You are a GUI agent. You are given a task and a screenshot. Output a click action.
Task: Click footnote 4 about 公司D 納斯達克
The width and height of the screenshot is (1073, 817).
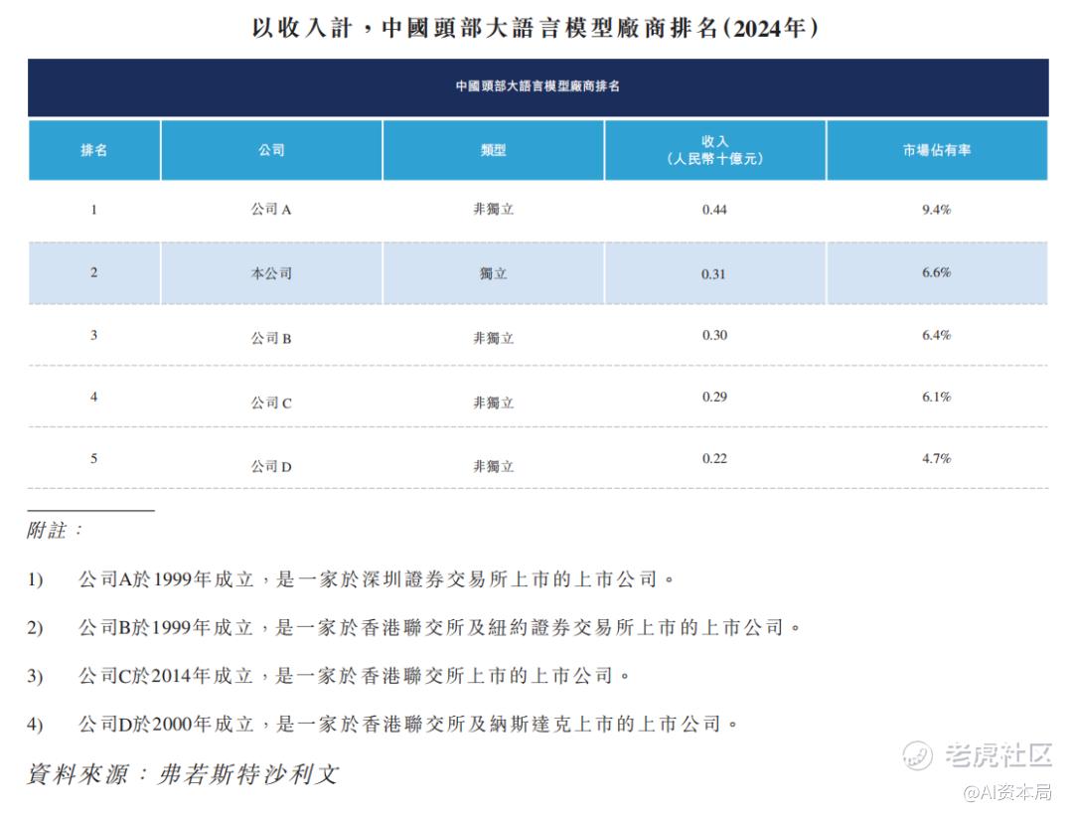pos(383,724)
